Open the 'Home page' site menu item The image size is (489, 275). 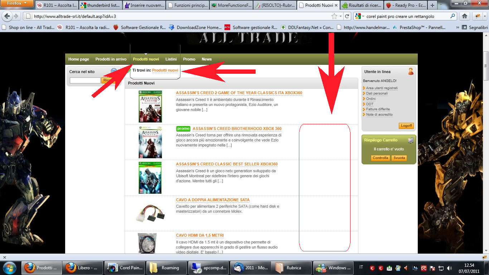(x=79, y=59)
